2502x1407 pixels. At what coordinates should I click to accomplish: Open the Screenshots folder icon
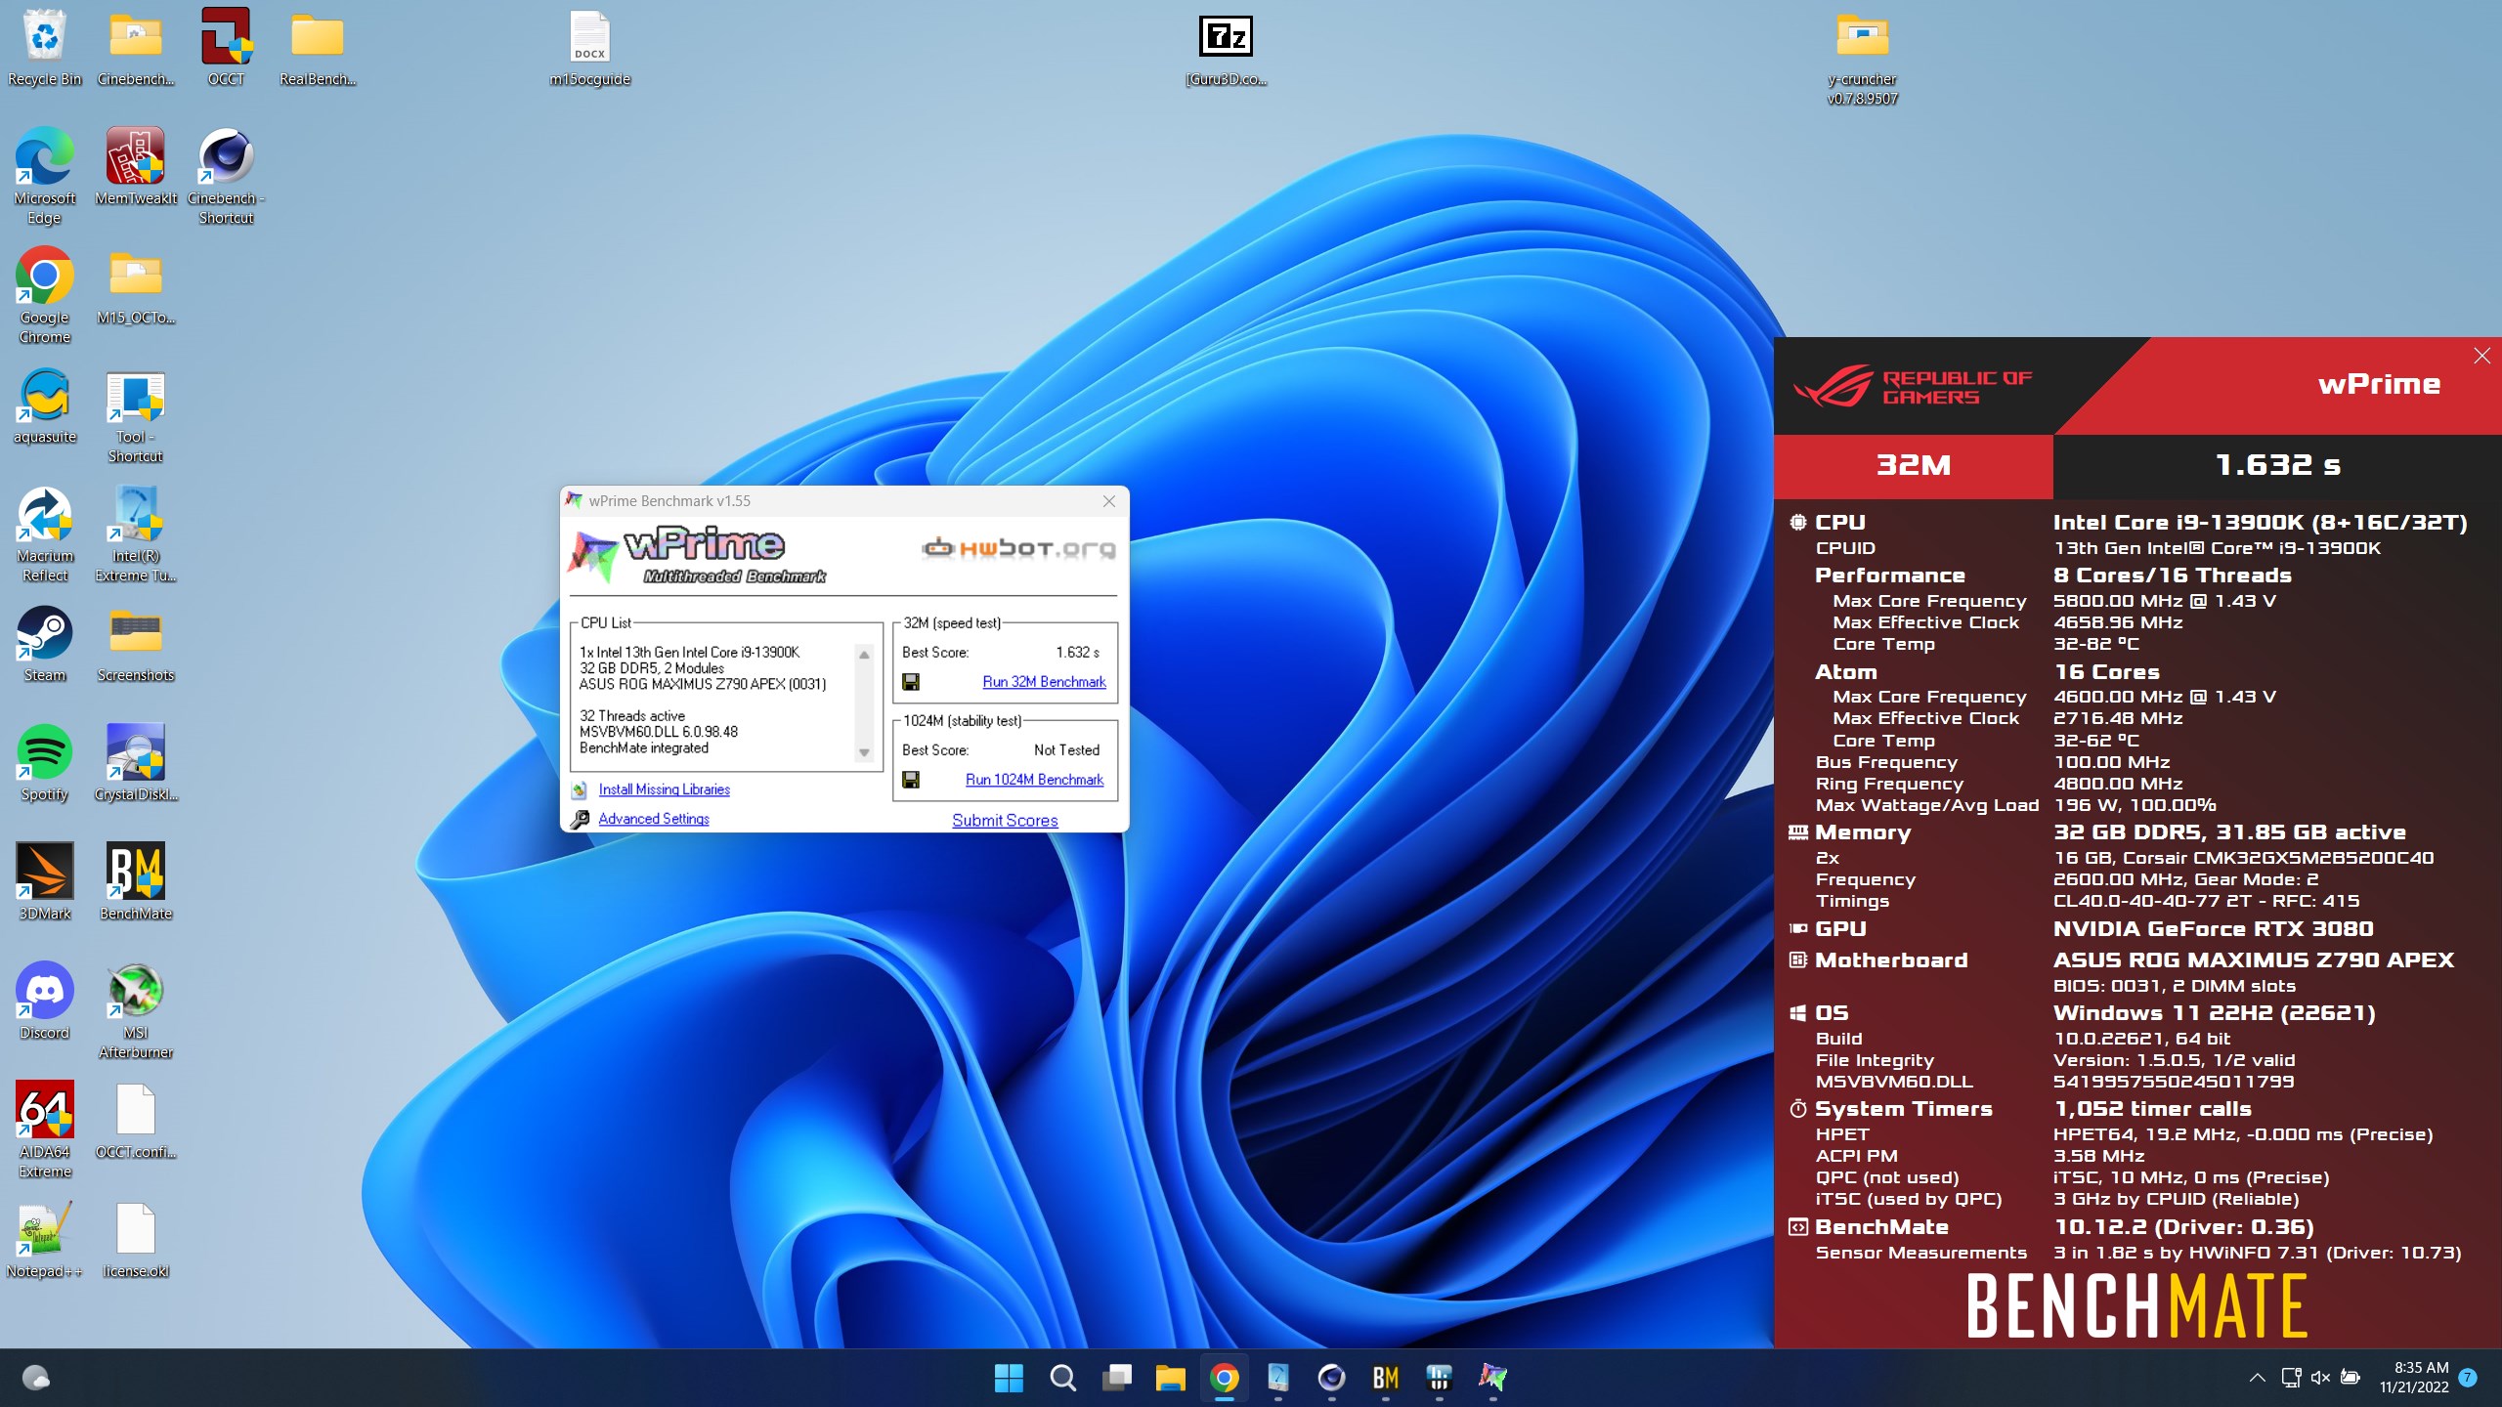click(136, 643)
